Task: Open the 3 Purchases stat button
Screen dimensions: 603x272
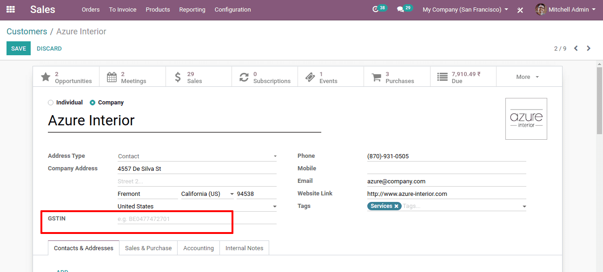Action: click(x=397, y=77)
